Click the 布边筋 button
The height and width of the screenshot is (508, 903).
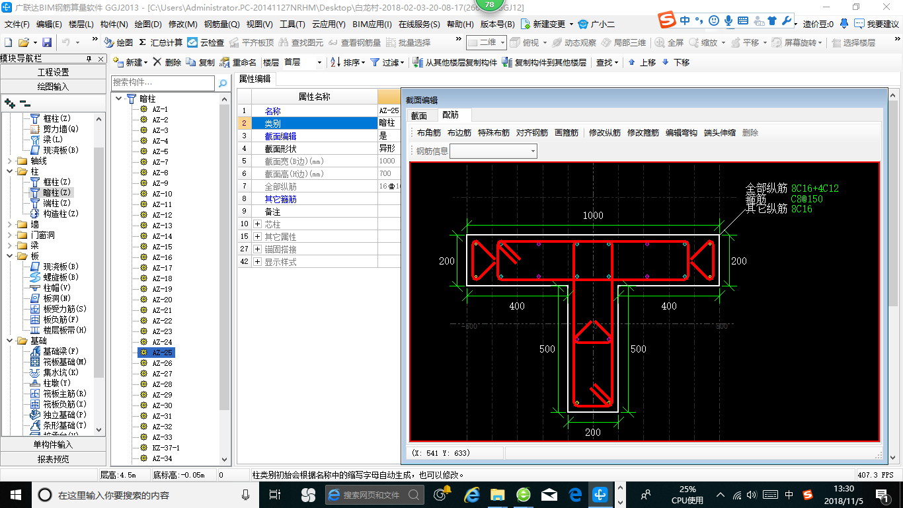(x=459, y=133)
